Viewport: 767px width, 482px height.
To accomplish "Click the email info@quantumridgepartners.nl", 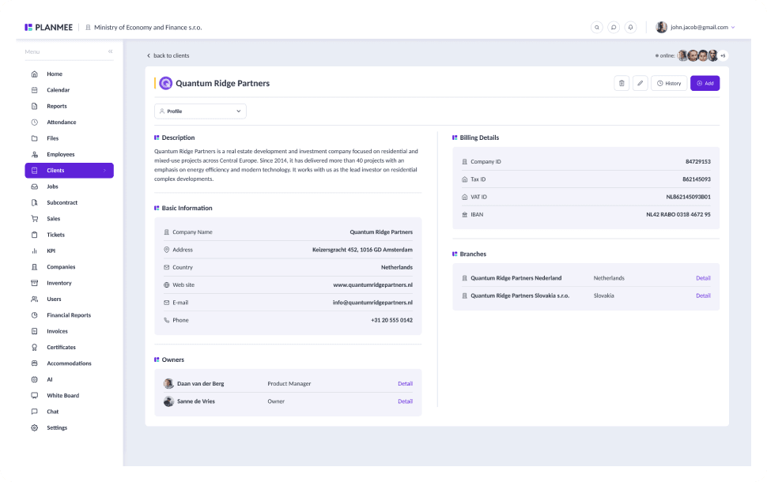I will click(372, 303).
